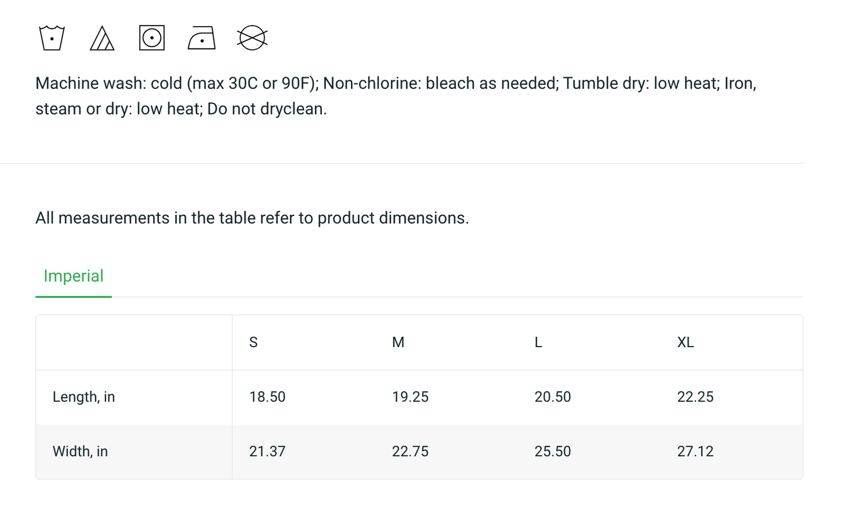The image size is (841, 519).
Task: Click the 25.50 width cell
Action: pos(553,451)
